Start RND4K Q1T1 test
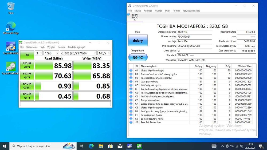Viewport: 267px width, 150px height. tap(27, 96)
